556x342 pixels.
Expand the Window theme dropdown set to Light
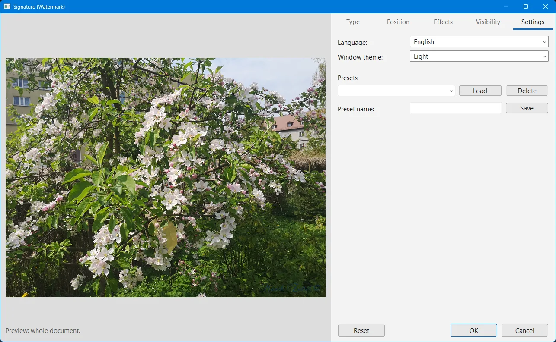479,56
